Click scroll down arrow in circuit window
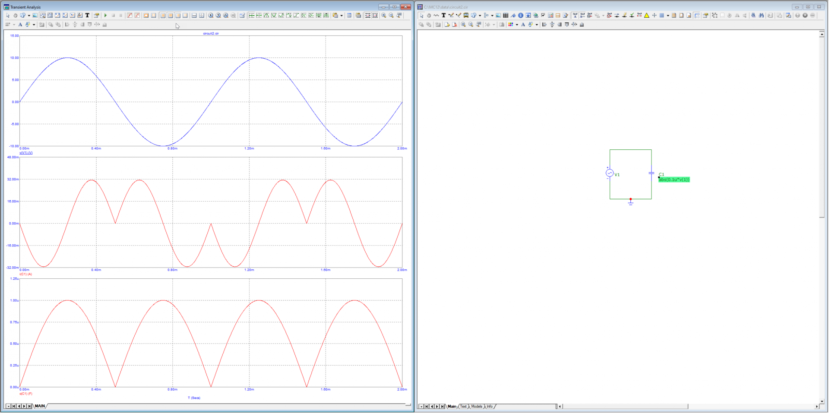The width and height of the screenshot is (829, 413). tap(822, 401)
